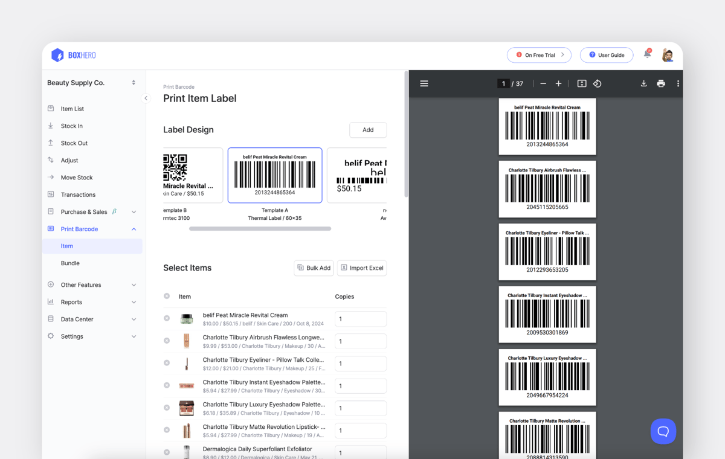Click PDF label with barcode 2049667954224

[x=547, y=377]
